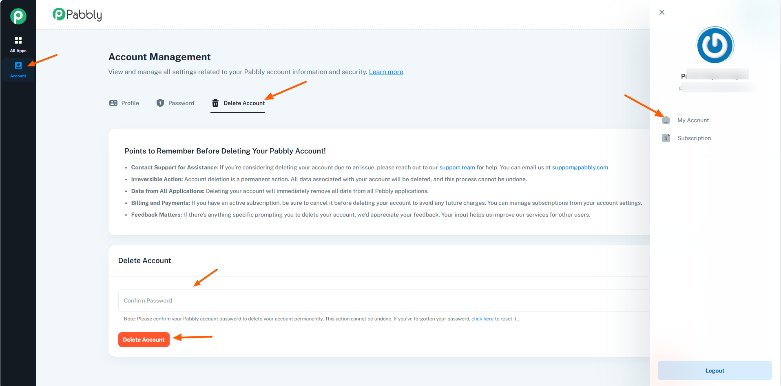Screen dimensions: 781x386
Task: Click the Profile tab card icon
Action: click(x=113, y=103)
